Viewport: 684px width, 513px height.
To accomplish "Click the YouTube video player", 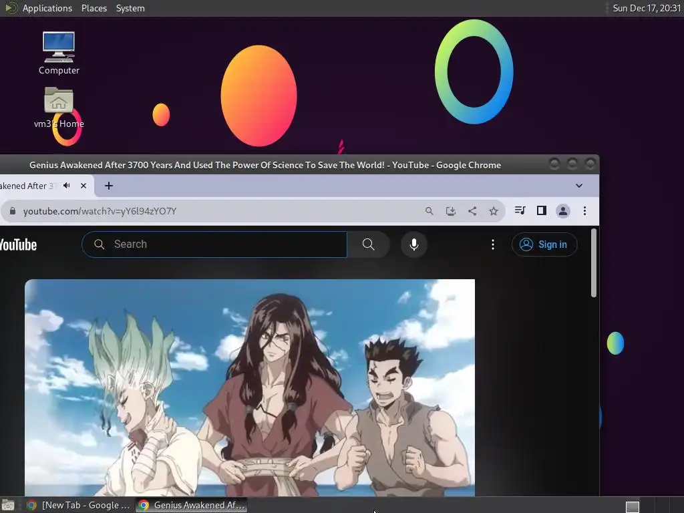I will pyautogui.click(x=250, y=387).
